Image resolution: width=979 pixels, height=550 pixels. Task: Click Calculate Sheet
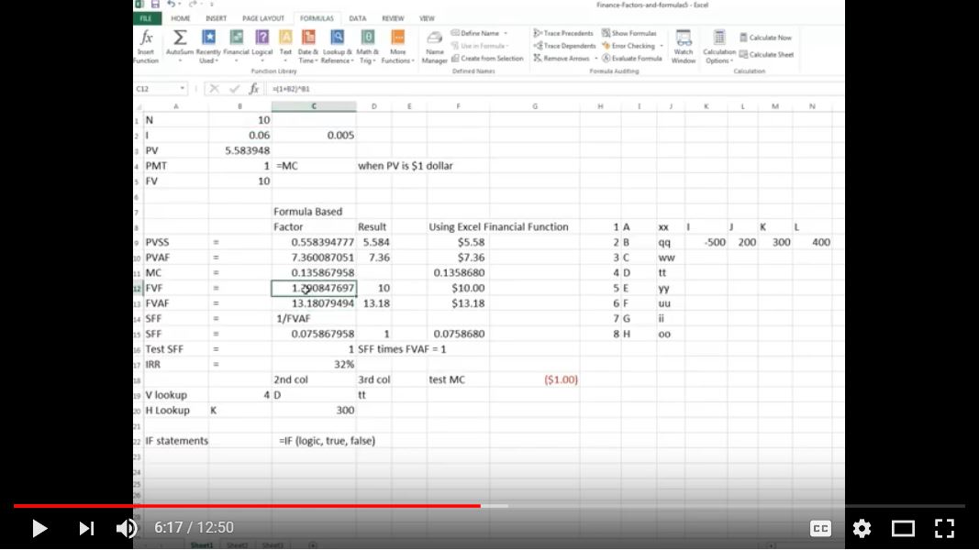coord(769,54)
